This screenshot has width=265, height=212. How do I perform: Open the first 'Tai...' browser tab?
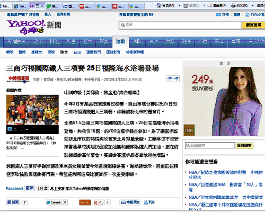6,6
